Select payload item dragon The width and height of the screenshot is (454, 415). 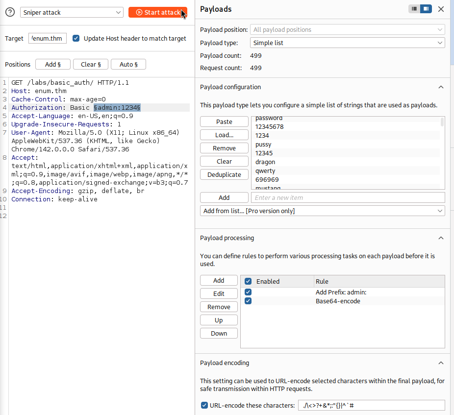[346, 162]
